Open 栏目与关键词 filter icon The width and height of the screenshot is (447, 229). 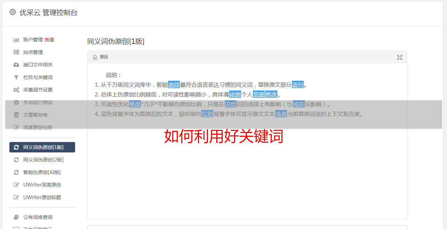point(16,77)
